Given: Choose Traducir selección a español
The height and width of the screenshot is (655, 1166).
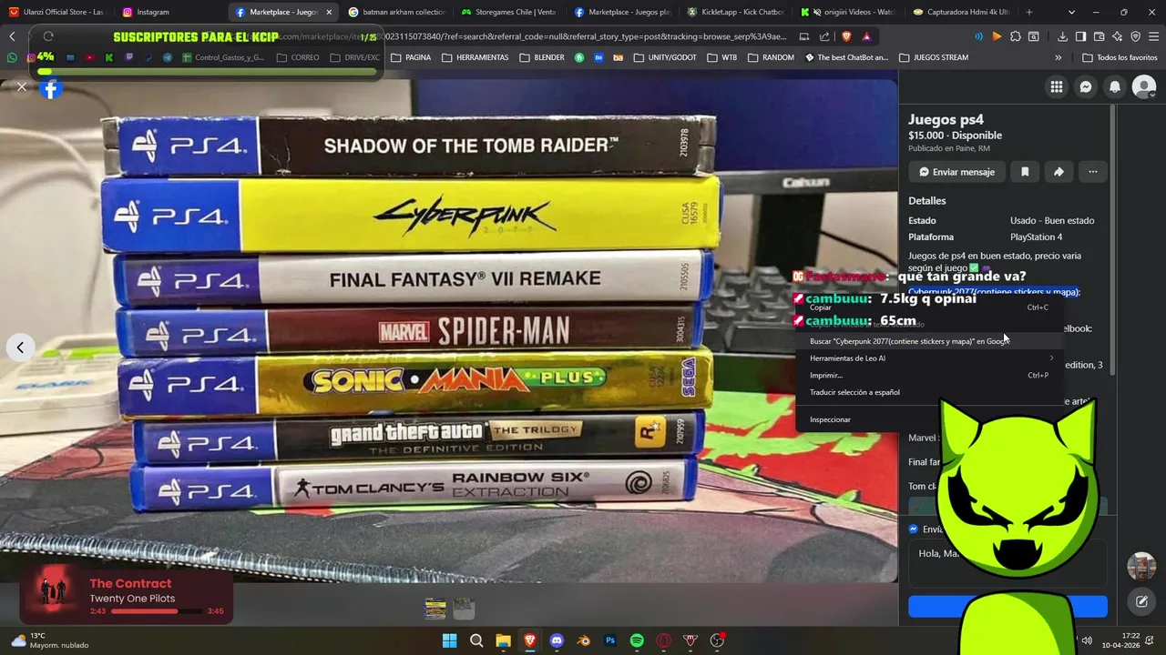Looking at the screenshot, I should pos(929,392).
